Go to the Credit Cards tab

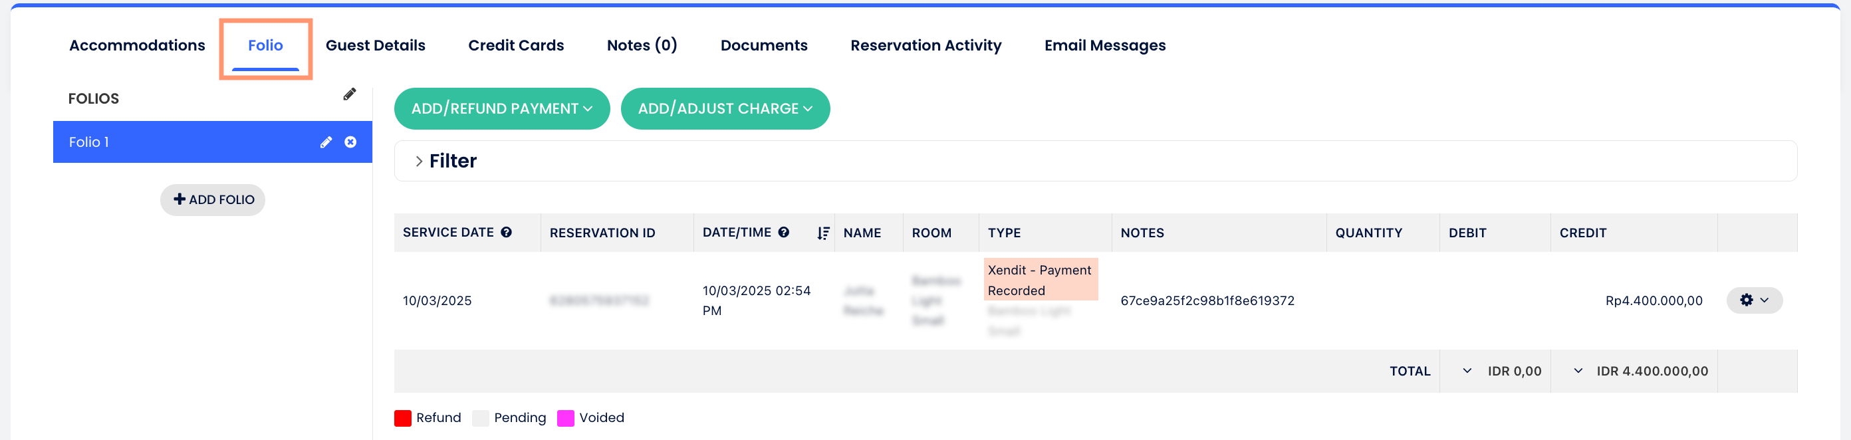(x=516, y=46)
